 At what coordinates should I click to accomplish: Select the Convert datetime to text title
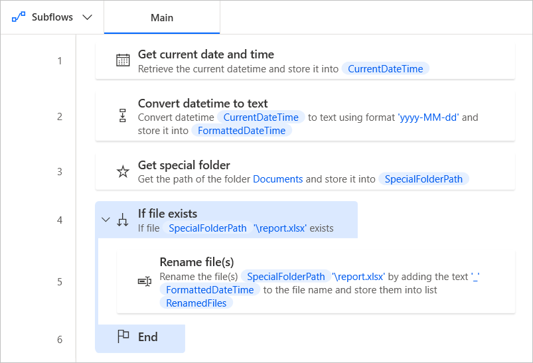(x=202, y=104)
